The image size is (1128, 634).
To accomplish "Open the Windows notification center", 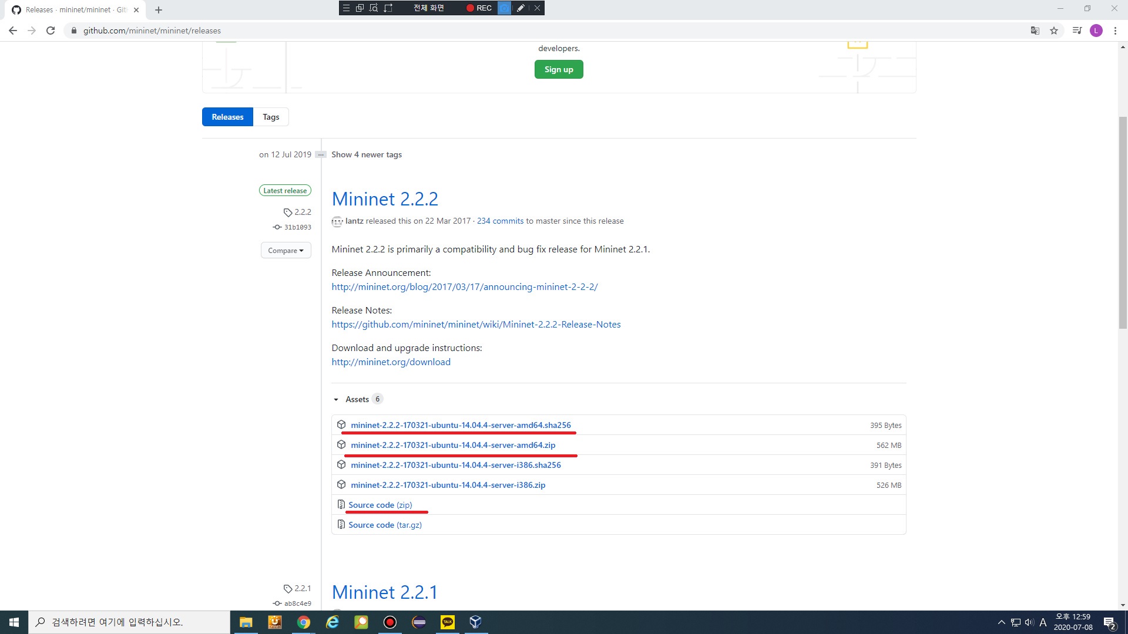I will pos(1110,622).
